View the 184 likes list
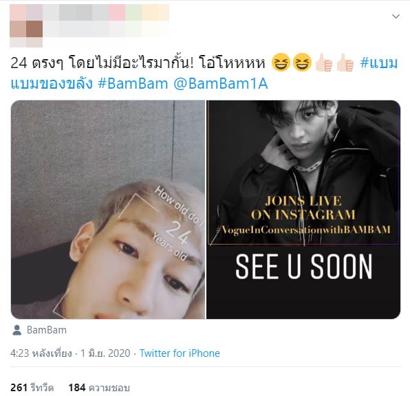The height and width of the screenshot is (396, 410). 99,387
